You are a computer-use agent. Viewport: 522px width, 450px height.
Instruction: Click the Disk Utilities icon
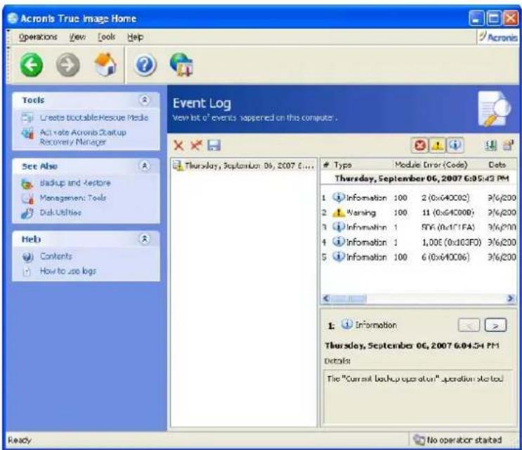pyautogui.click(x=27, y=213)
